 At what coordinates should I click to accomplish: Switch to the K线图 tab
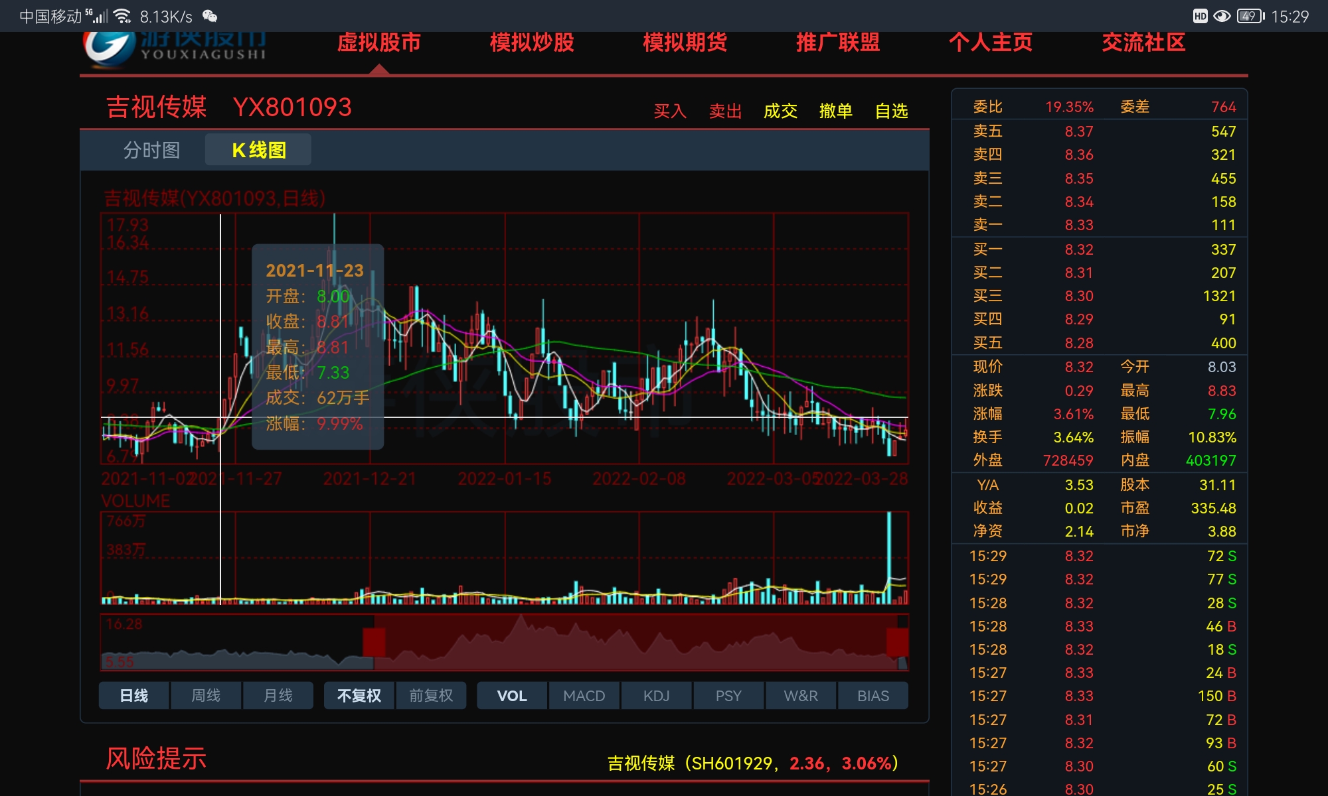258,150
